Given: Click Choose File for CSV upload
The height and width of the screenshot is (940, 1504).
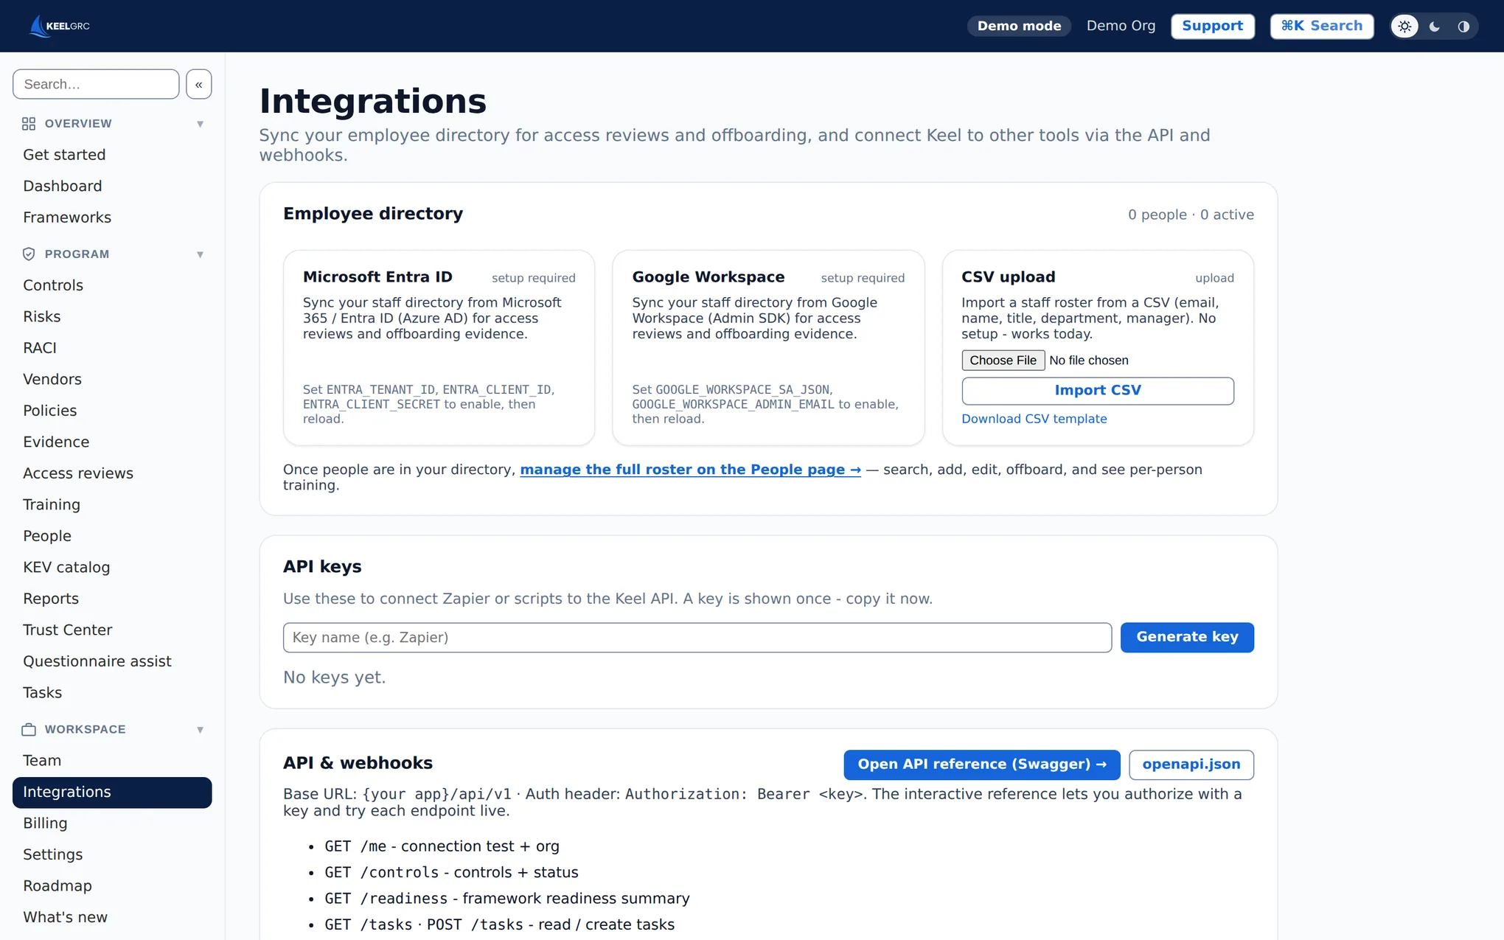Looking at the screenshot, I should (x=1003, y=361).
